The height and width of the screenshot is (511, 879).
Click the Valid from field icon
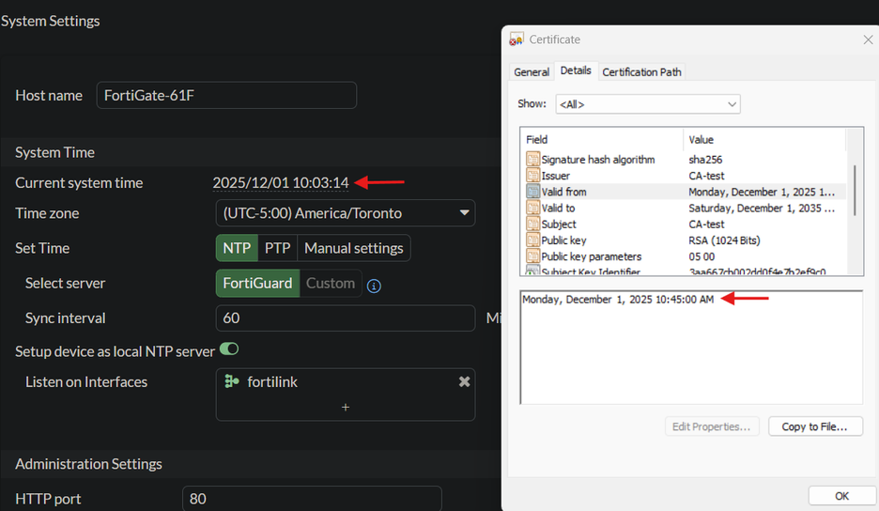(x=532, y=192)
